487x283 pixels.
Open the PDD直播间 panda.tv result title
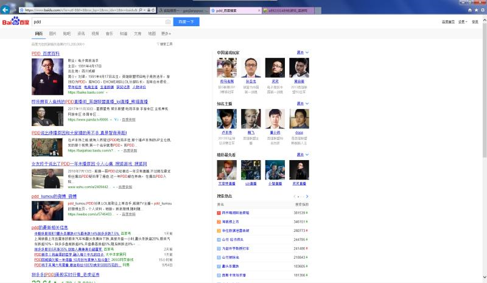(89, 102)
